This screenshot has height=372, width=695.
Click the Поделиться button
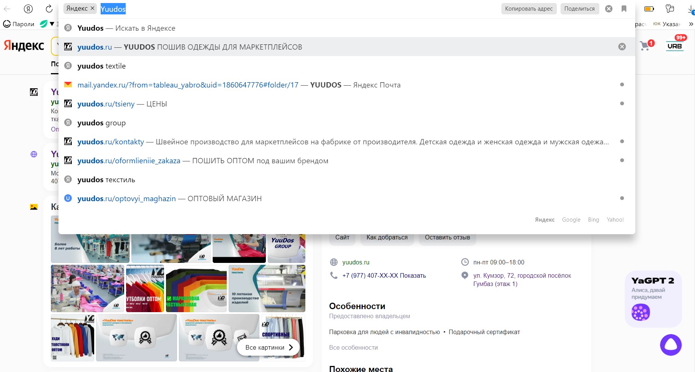[x=580, y=9]
